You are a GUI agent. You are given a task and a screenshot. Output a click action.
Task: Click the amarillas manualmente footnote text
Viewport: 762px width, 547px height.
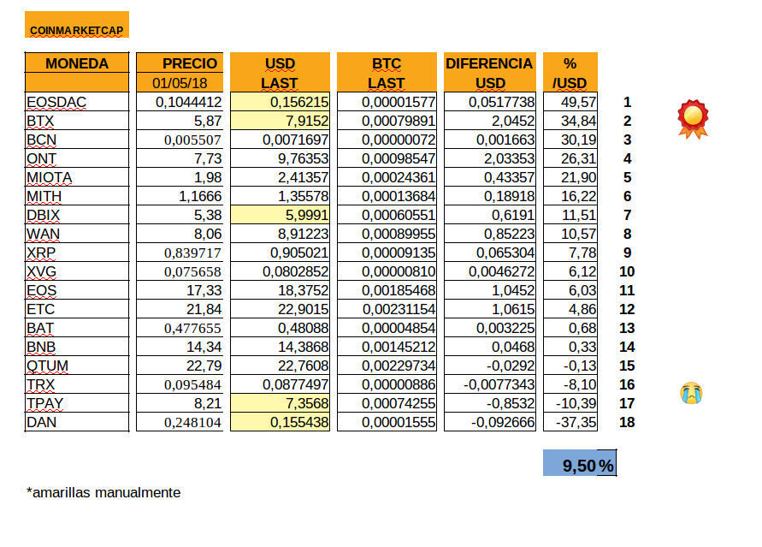coord(103,493)
